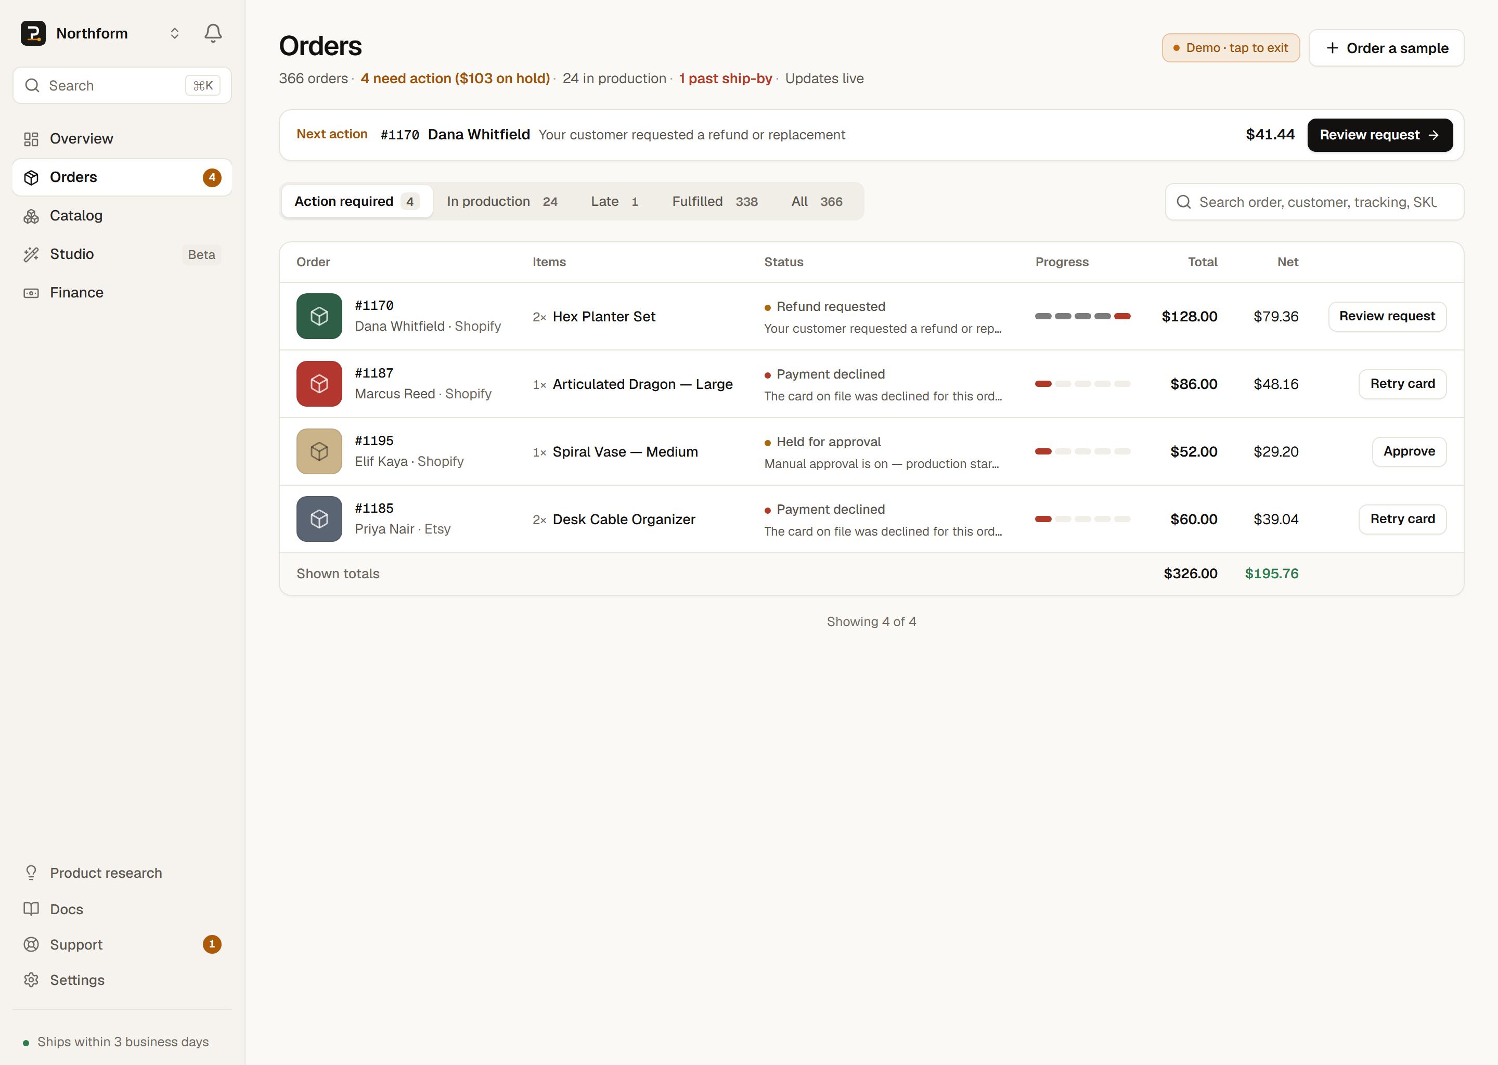Click the Support lifebuoy icon
The width and height of the screenshot is (1498, 1065).
31,944
